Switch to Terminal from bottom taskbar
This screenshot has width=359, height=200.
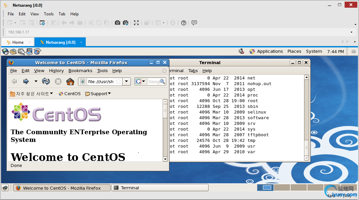click(159, 188)
